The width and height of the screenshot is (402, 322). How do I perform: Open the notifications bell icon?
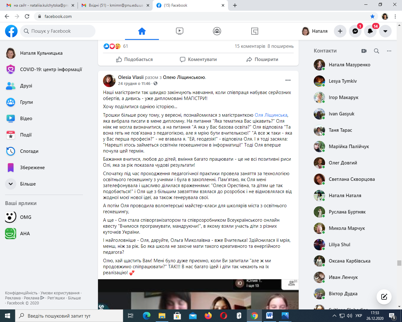370,31
